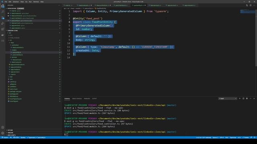The width and height of the screenshot is (257, 144).
Task: Open the Edit menu
Action: click(10, 2)
